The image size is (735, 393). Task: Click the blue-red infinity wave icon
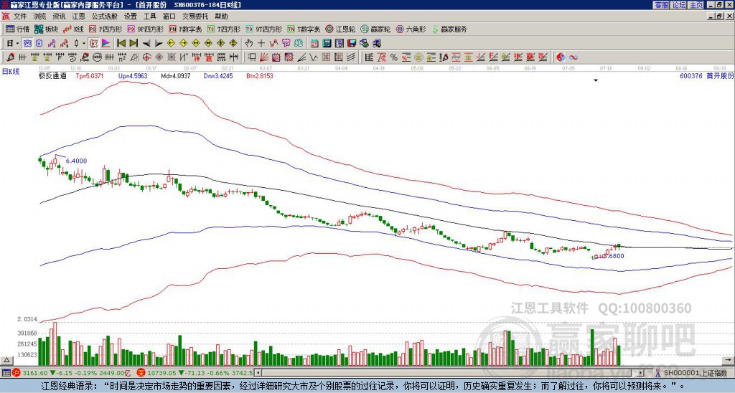(574, 57)
